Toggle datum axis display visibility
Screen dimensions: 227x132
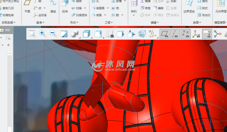(175, 34)
